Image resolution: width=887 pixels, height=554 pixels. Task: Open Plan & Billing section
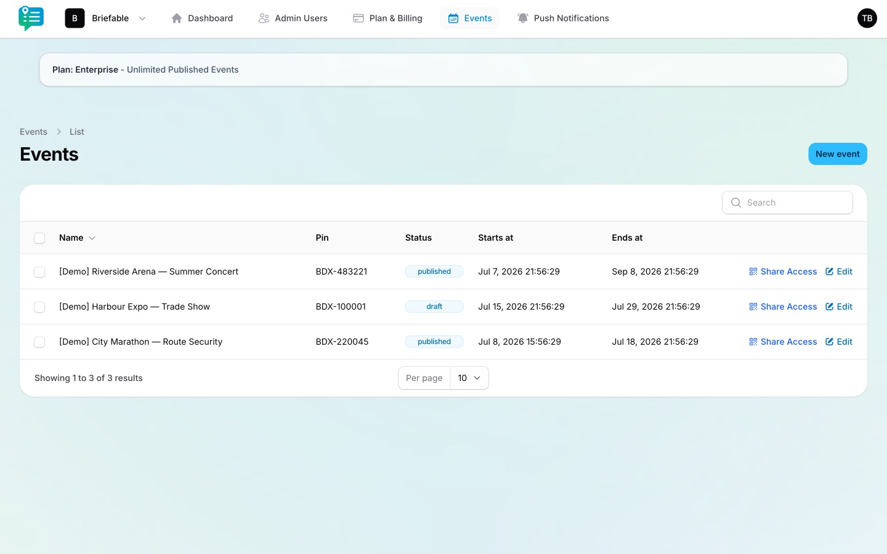click(387, 18)
